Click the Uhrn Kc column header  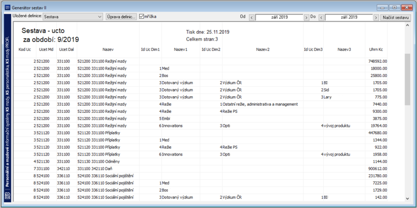click(x=376, y=49)
